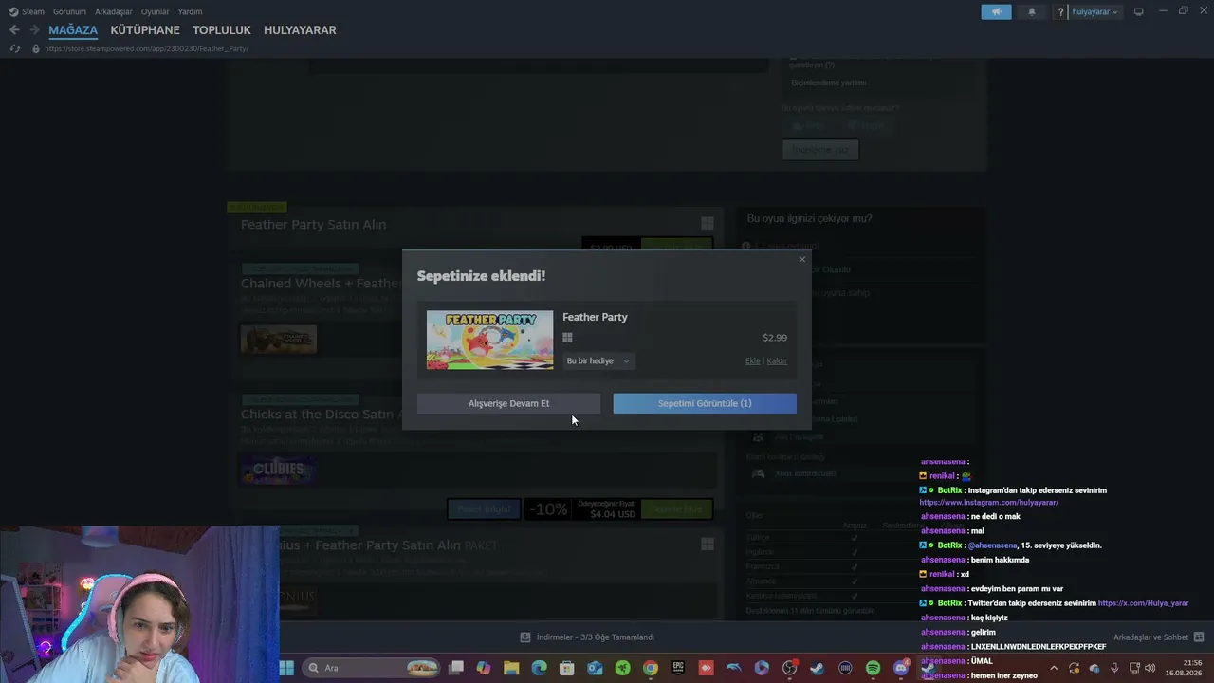Click the Big Picture mode icon

point(1139,11)
